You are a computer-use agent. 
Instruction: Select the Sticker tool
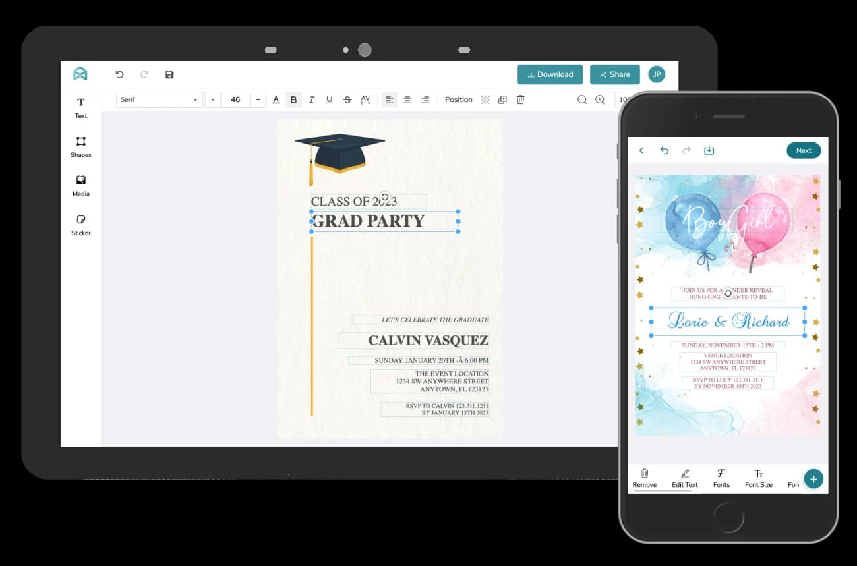[x=80, y=224]
